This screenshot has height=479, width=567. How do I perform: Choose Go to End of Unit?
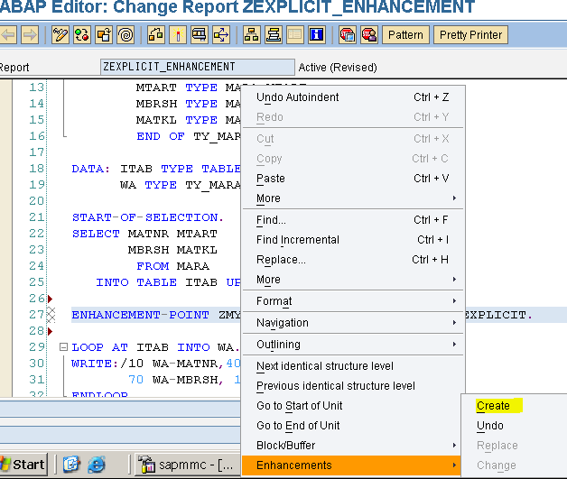tap(353, 426)
